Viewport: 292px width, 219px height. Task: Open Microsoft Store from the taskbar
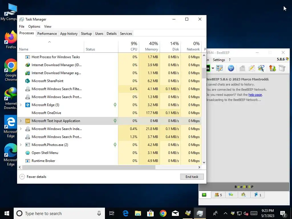pyautogui.click(x=150, y=213)
